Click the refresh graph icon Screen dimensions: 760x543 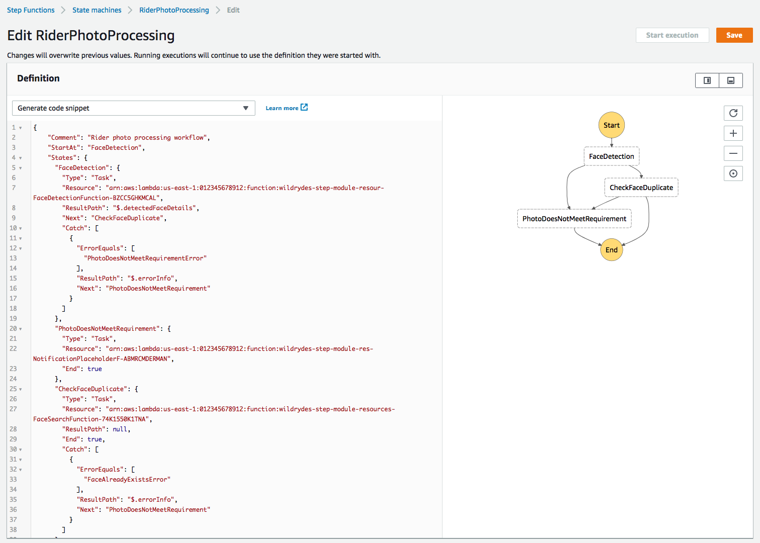[x=733, y=113]
